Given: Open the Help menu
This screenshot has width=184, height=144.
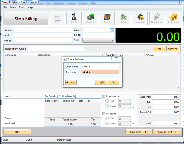Looking at the screenshot, I should [30, 7].
